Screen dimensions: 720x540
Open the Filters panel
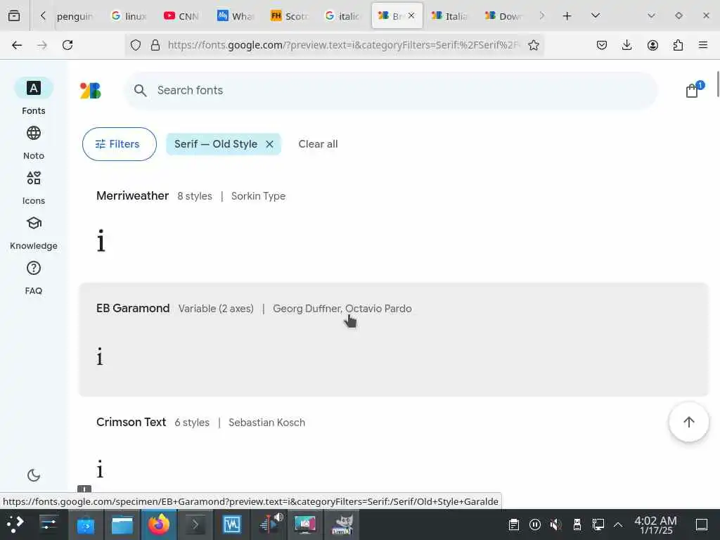120,144
